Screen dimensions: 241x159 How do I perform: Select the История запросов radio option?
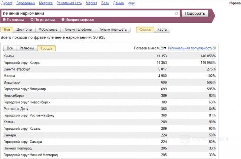[x=63, y=19]
